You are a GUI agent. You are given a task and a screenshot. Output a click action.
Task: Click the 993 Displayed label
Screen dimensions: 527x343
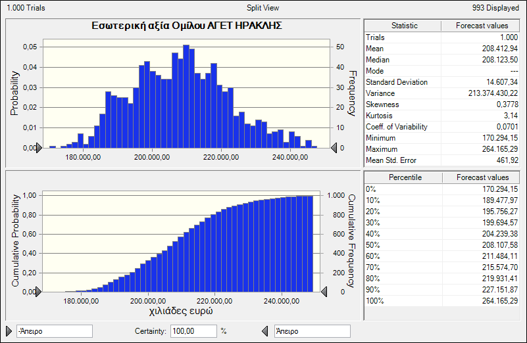click(495, 8)
